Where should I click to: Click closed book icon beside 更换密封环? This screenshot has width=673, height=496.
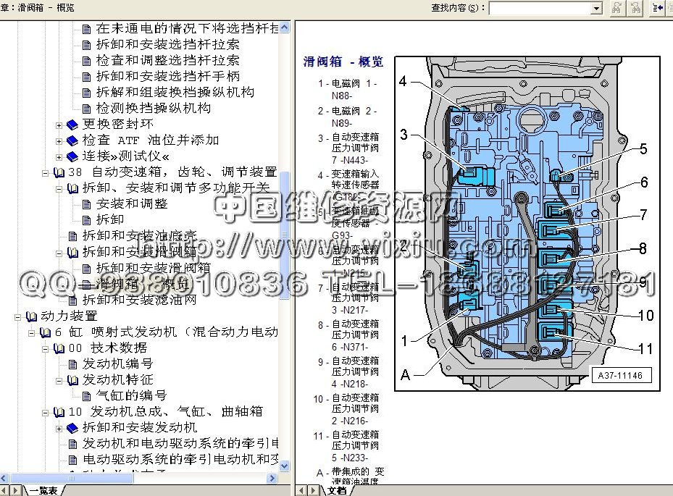(72, 124)
